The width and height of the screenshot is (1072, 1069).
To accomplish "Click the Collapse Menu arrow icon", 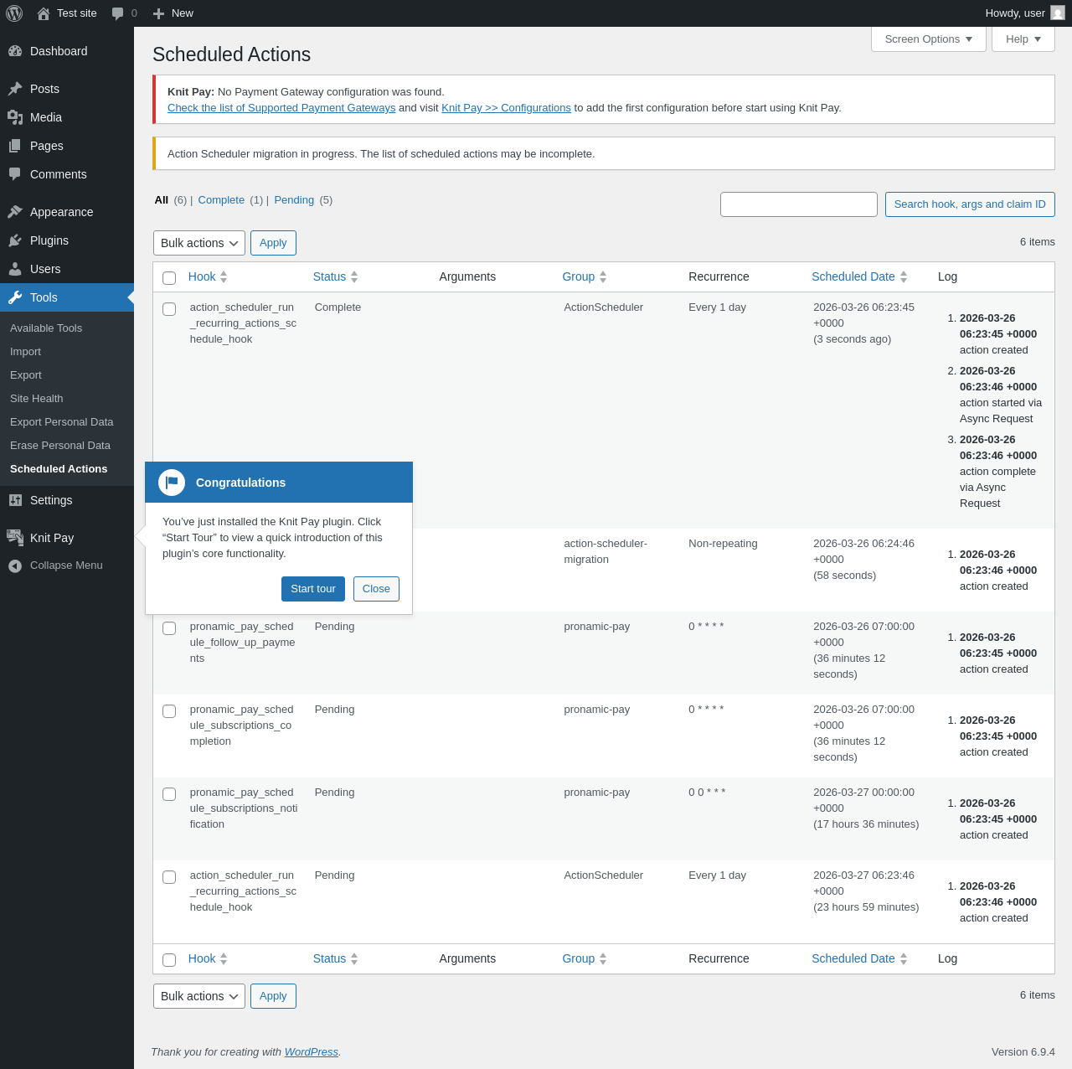I will [x=15, y=565].
